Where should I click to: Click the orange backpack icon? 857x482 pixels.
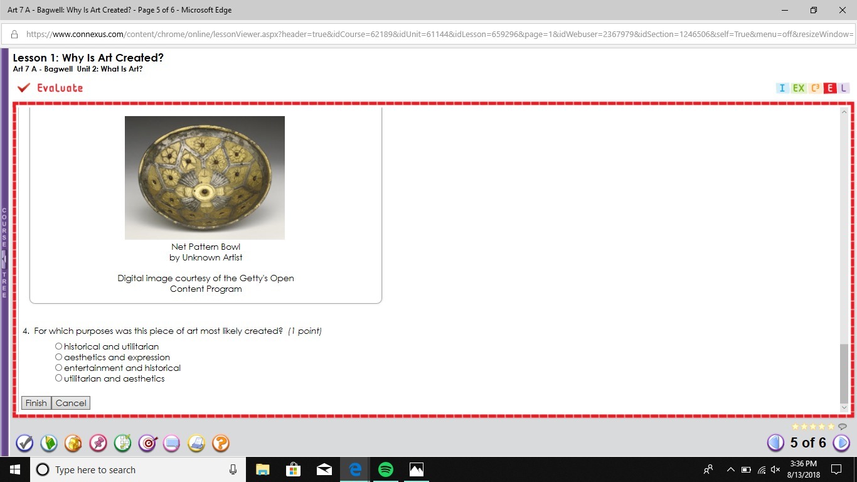[x=73, y=443]
